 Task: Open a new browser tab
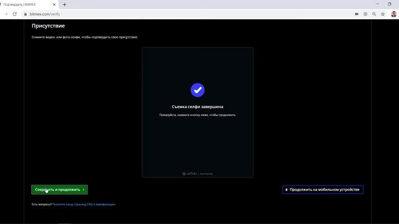[64, 4]
